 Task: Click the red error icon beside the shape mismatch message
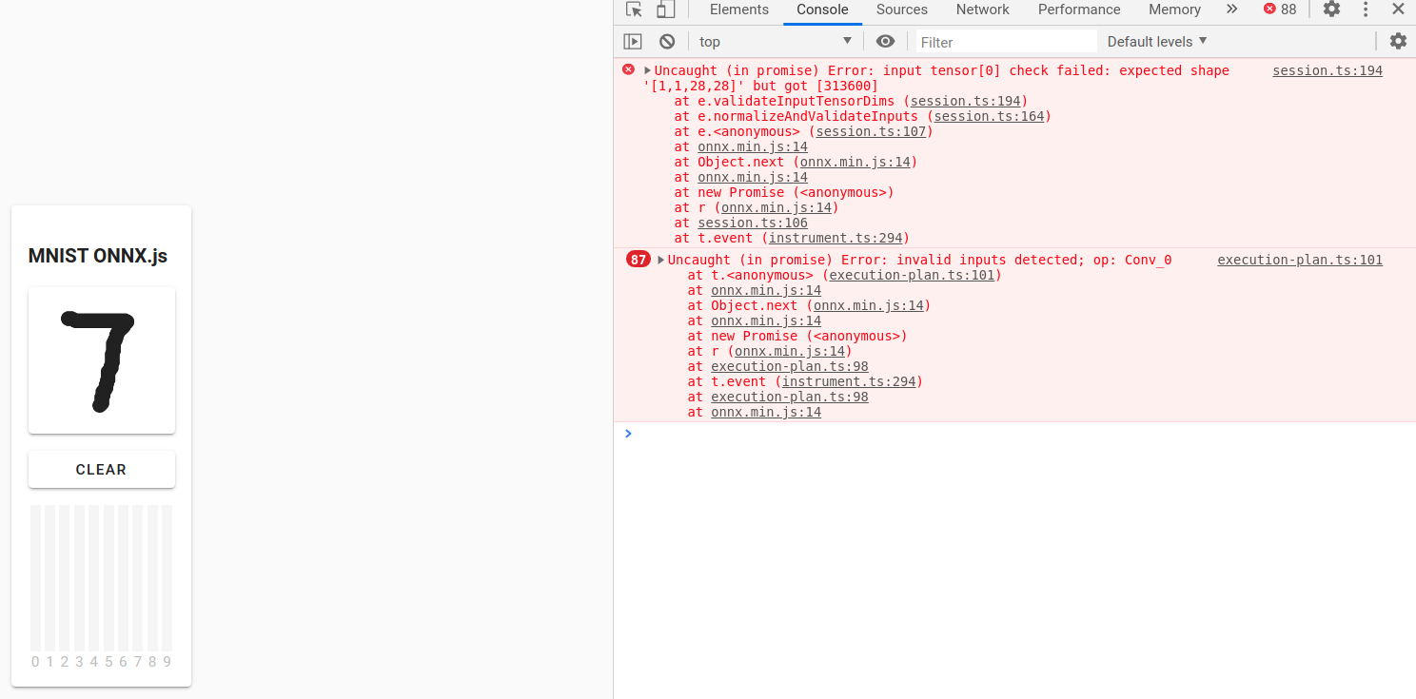point(628,69)
